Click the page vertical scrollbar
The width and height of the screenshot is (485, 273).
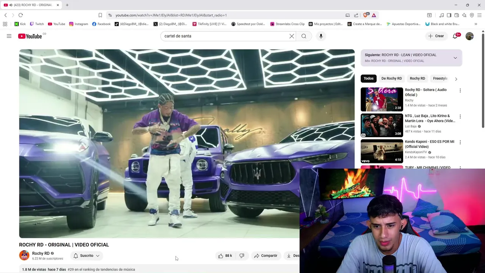pyautogui.click(x=483, y=81)
